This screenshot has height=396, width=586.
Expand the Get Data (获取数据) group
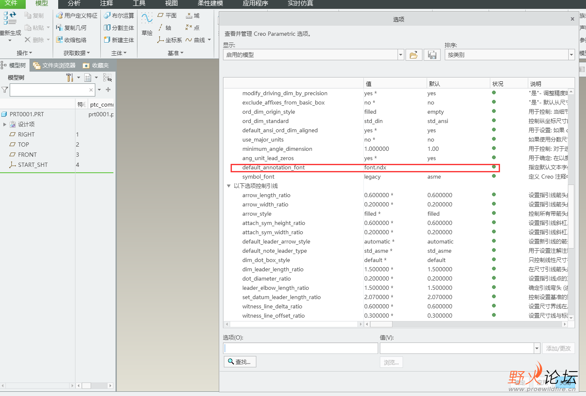[77, 53]
